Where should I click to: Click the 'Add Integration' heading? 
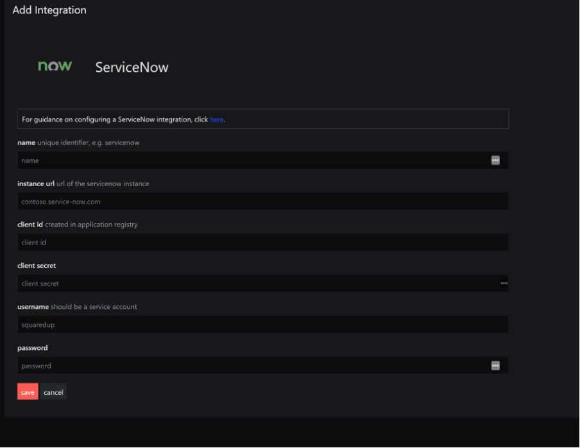[49, 10]
